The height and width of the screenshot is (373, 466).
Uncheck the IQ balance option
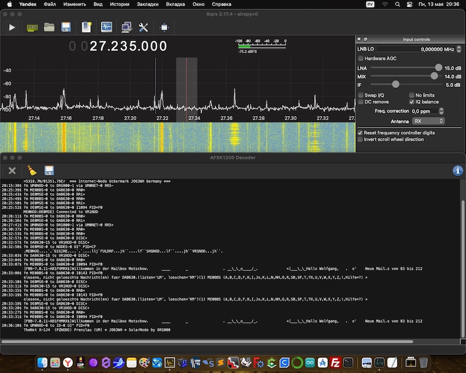point(412,102)
